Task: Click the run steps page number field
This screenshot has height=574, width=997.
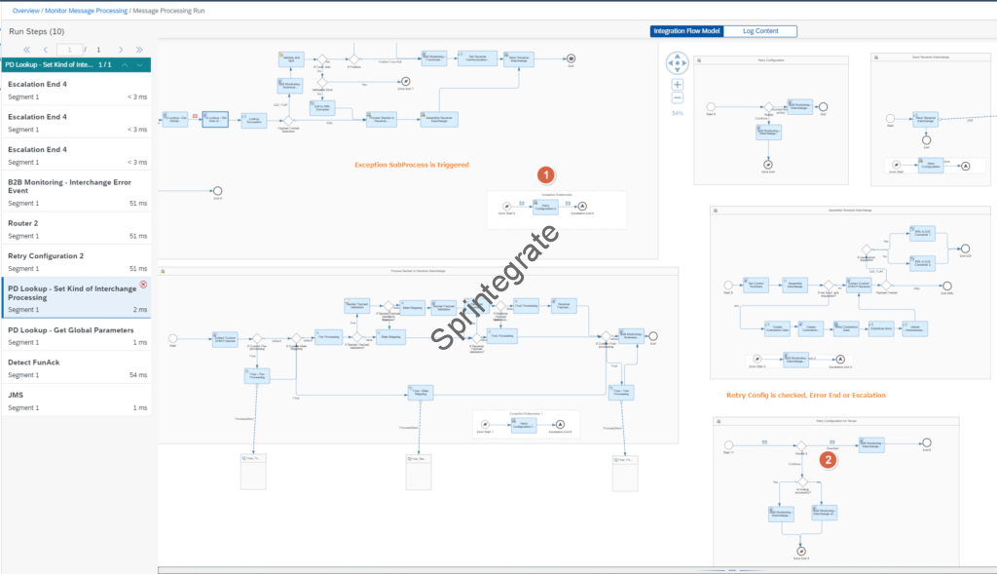Action: [x=69, y=49]
